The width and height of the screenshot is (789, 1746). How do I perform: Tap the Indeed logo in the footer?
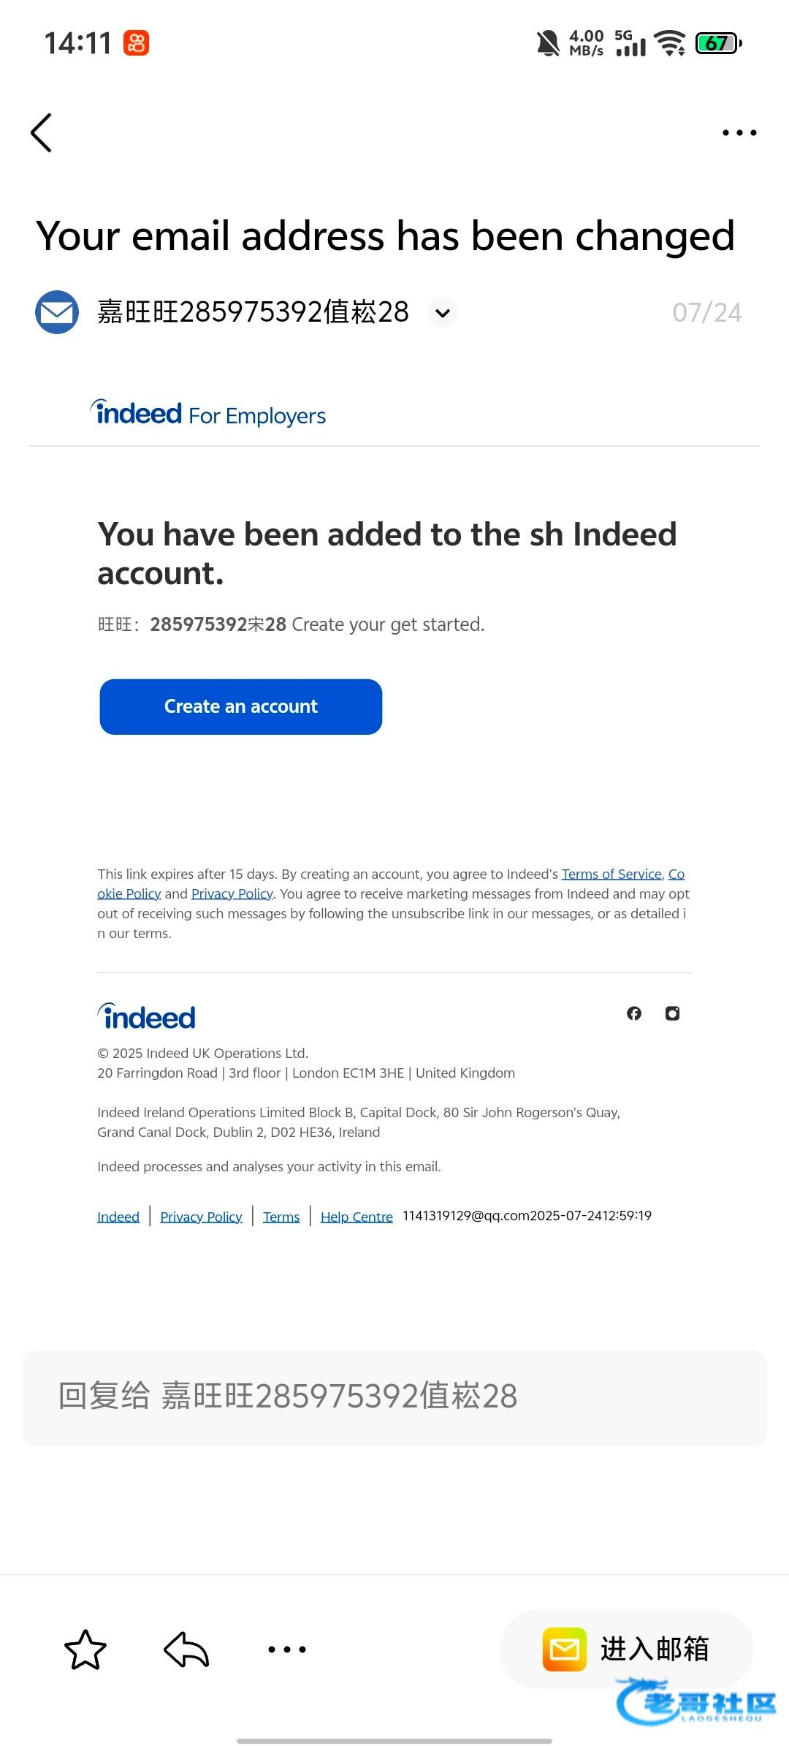[147, 1017]
